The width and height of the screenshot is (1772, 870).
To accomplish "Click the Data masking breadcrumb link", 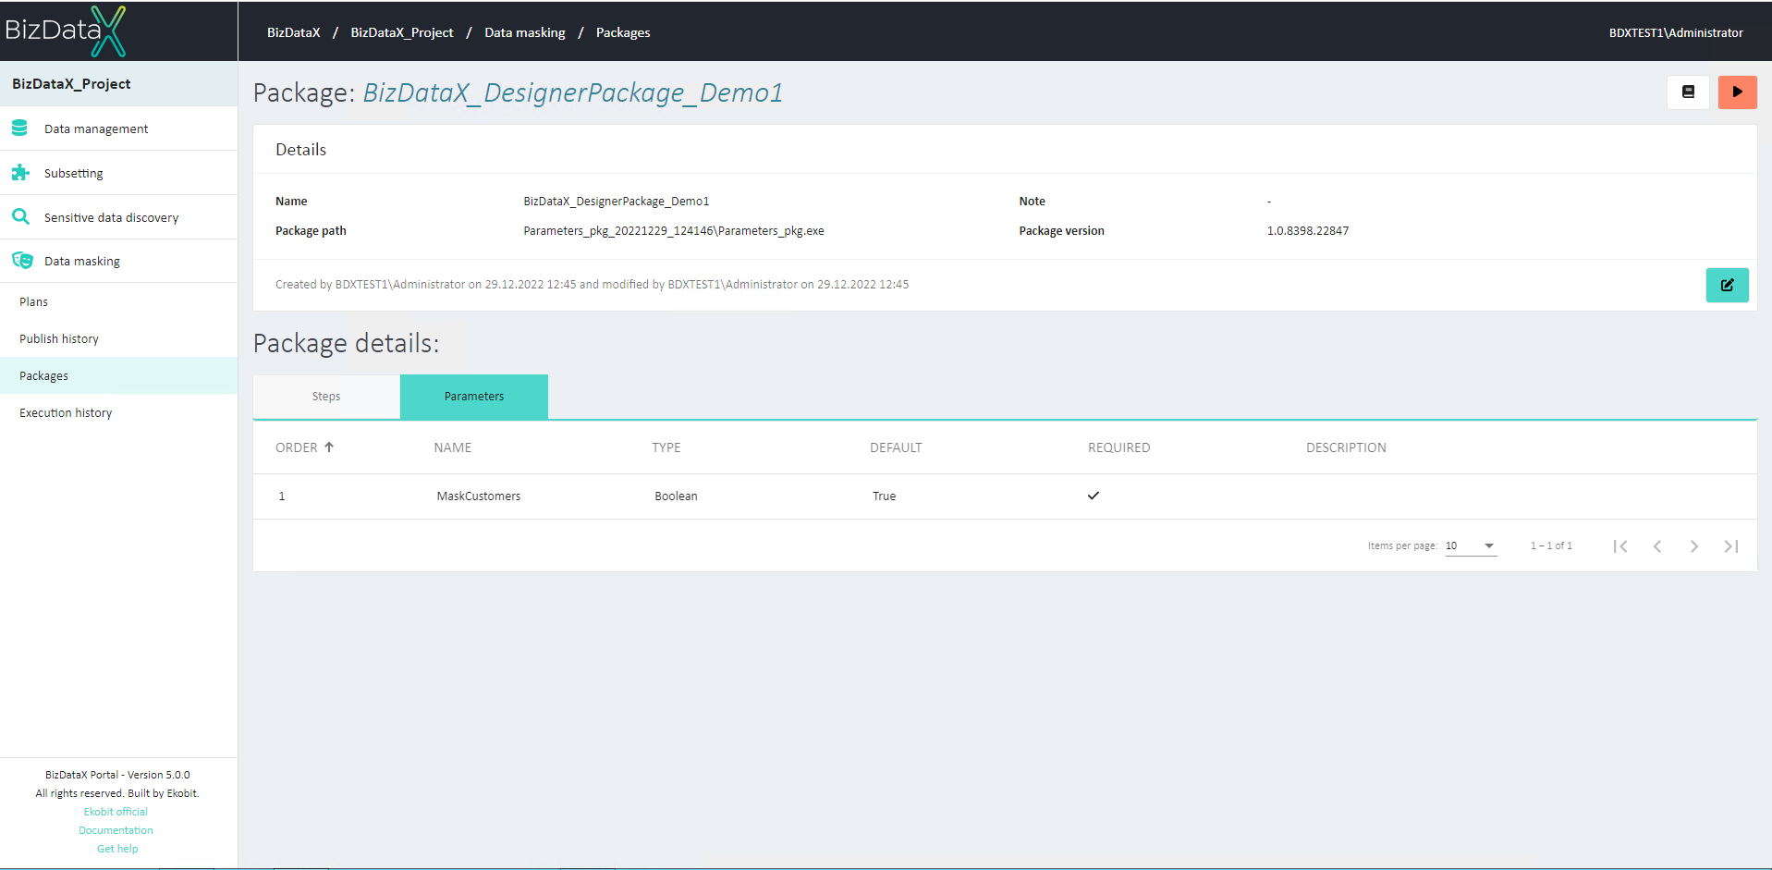I will (x=525, y=32).
